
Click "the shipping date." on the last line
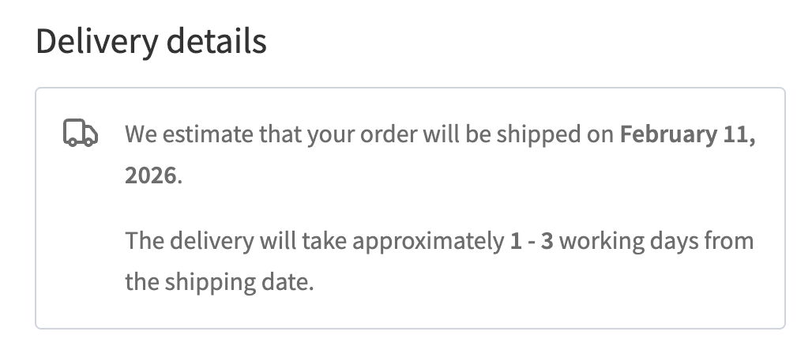point(220,281)
